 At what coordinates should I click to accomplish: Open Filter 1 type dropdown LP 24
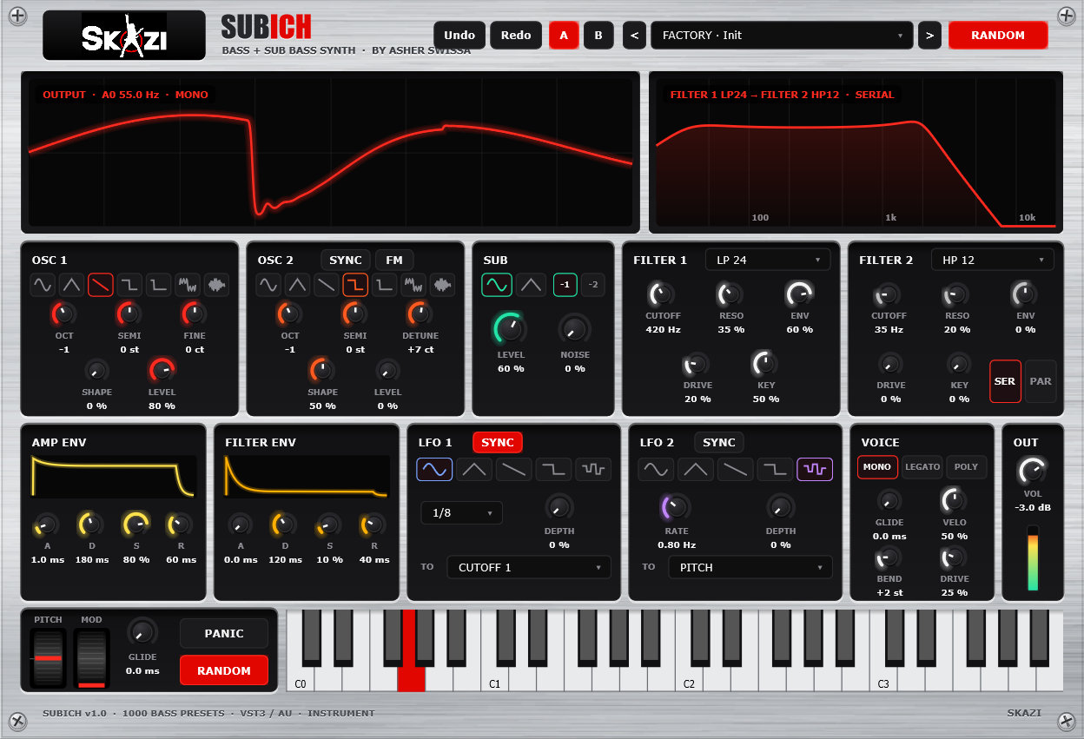768,259
